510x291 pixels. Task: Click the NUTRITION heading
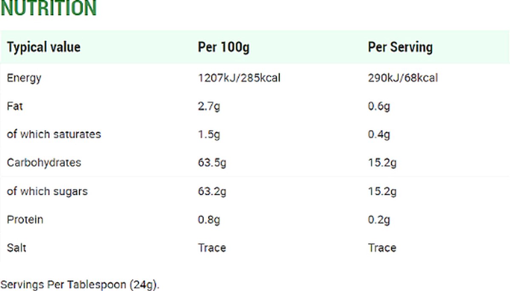(x=48, y=8)
